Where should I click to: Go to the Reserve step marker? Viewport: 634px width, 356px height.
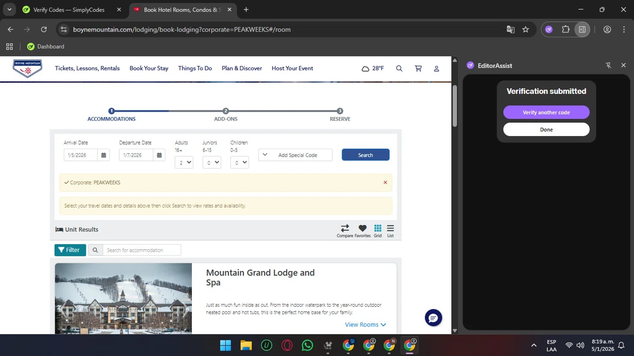[340, 111]
